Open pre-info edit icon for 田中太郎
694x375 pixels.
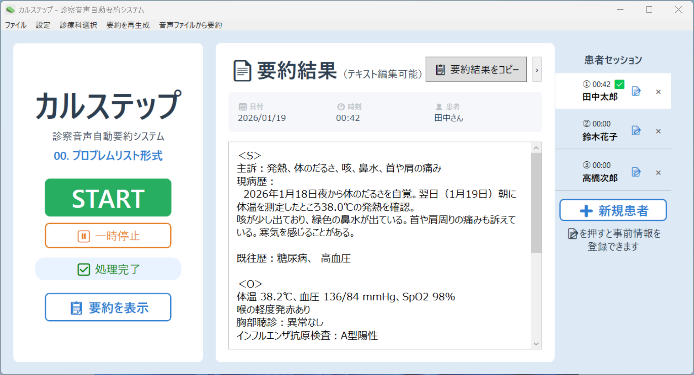[636, 91]
